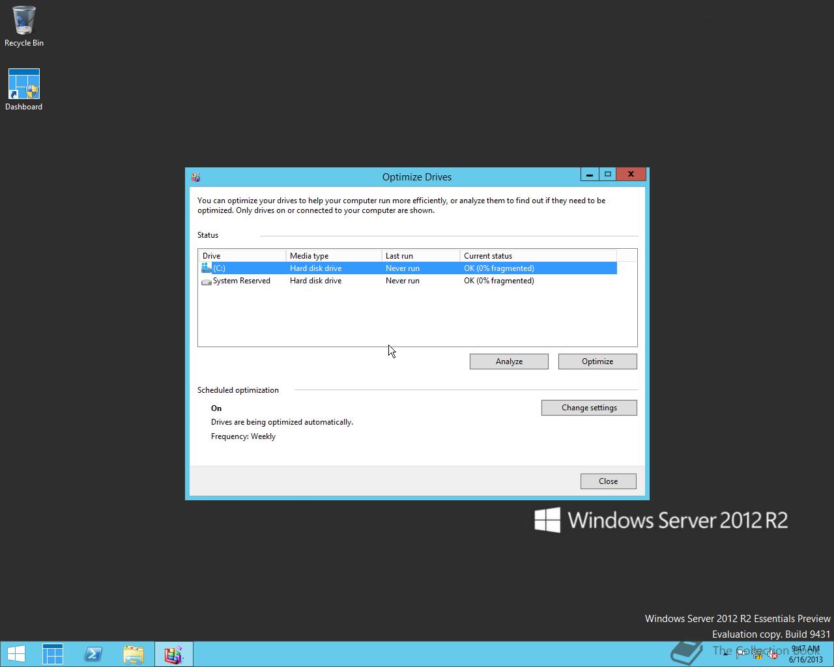Click the network warning tray icon

tap(758, 655)
